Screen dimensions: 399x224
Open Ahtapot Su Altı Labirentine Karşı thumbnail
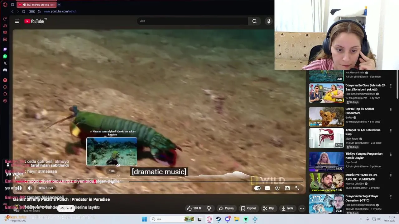click(326, 138)
